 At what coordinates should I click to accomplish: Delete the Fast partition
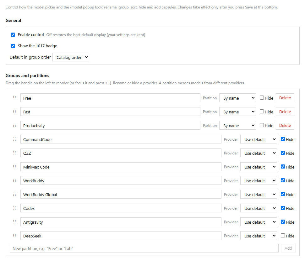(285, 112)
